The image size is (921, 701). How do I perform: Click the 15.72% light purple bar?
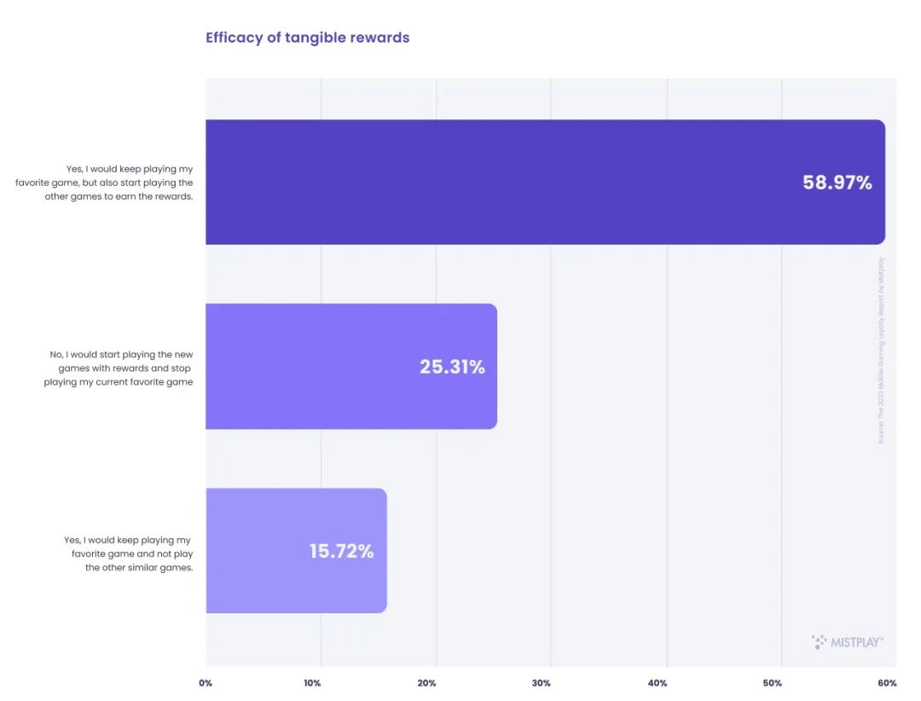pos(296,551)
